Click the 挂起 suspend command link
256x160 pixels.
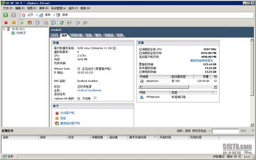tap(63, 118)
